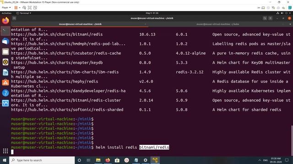This screenshot has width=293, height=164.
Task: Open the Windows notification center
Action: point(287,160)
